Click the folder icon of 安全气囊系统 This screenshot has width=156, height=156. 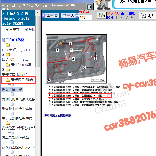pyautogui.click(x=8, y=65)
